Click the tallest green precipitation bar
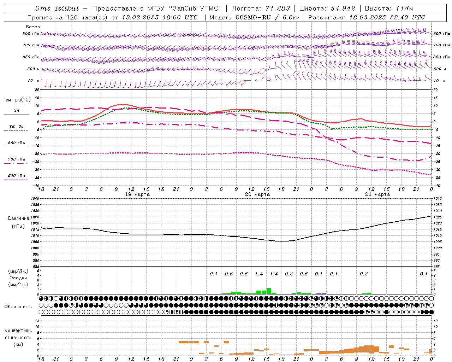 click(x=269, y=291)
